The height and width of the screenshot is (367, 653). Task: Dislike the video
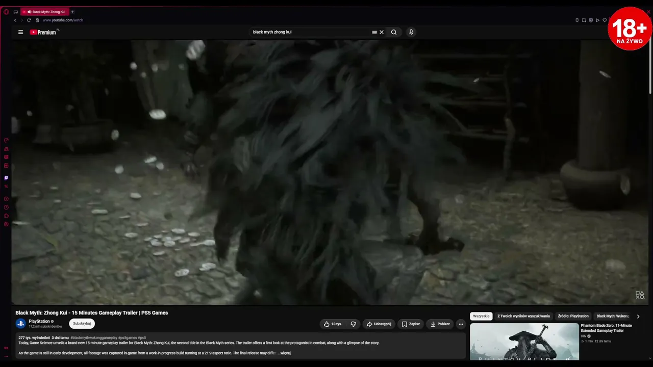(353, 324)
